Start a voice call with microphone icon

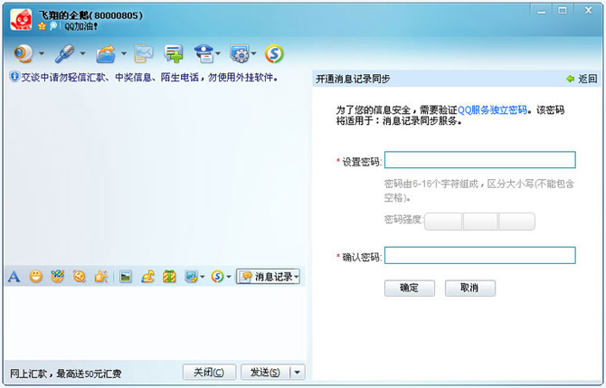(64, 53)
